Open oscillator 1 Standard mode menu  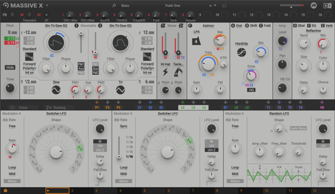click(29, 49)
